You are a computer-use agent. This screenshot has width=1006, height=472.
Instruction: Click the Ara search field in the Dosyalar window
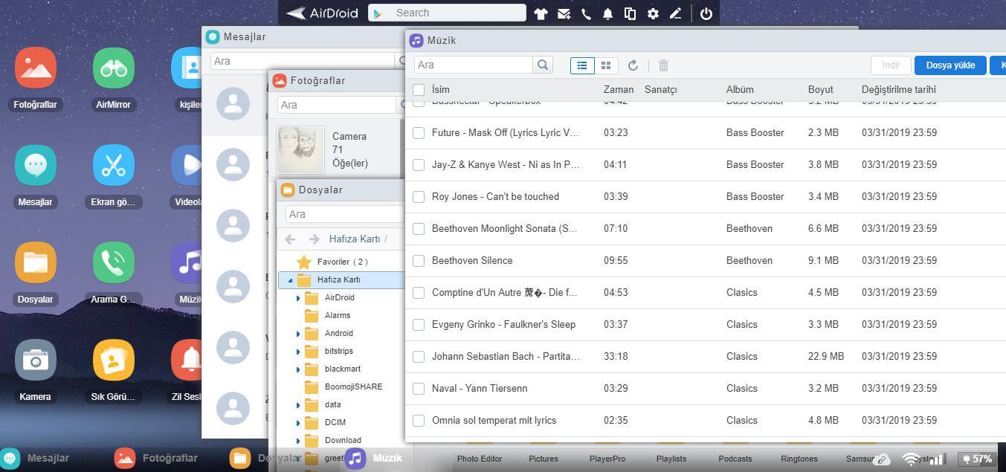tap(344, 214)
